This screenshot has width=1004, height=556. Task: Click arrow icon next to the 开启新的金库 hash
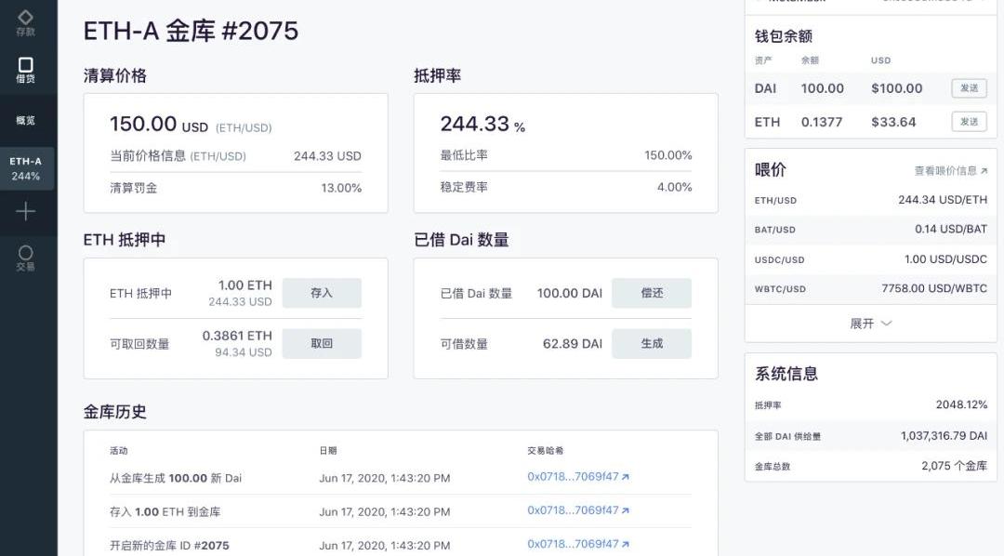point(626,544)
